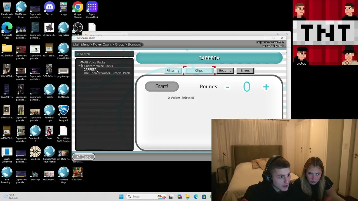Switch to the Clips tab
The image size is (358, 201).
(x=199, y=71)
